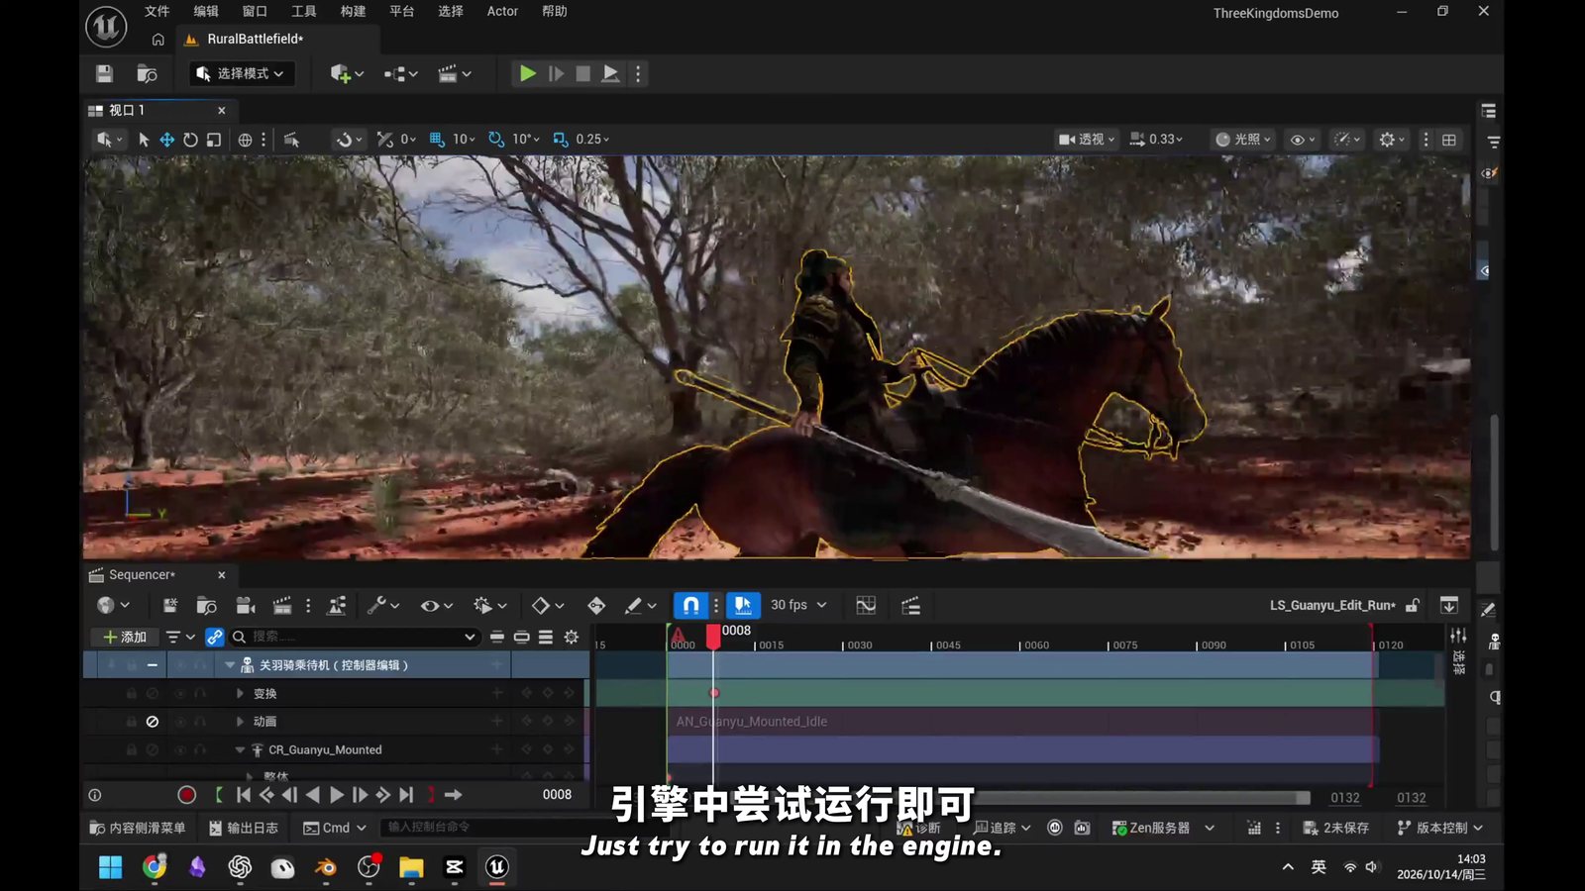
Task: Toggle Sequencer view options eye icon
Action: (x=436, y=605)
